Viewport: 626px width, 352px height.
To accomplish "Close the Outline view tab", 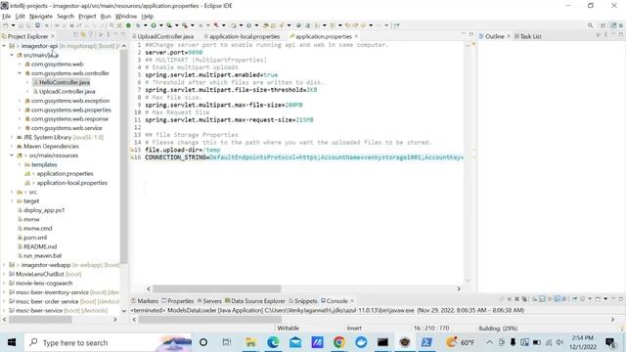I will tap(509, 36).
